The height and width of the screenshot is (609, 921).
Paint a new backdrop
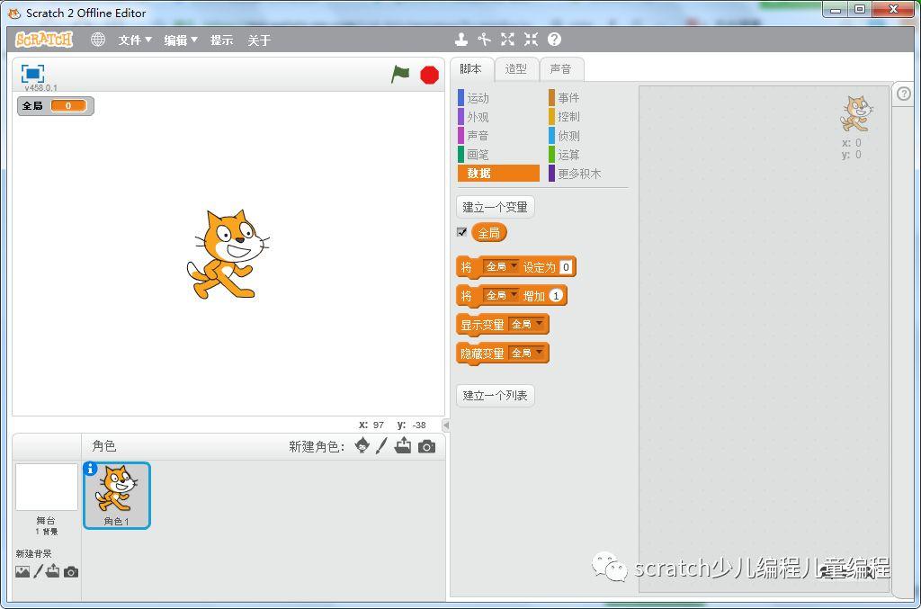point(38,571)
